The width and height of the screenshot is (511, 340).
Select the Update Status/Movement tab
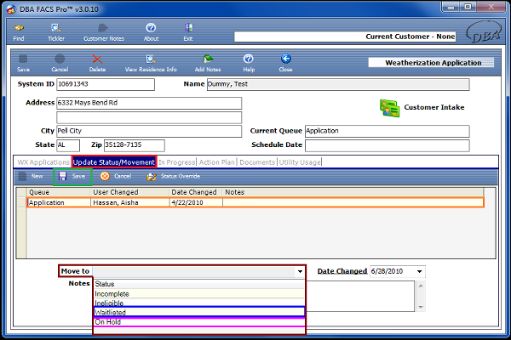pos(114,162)
